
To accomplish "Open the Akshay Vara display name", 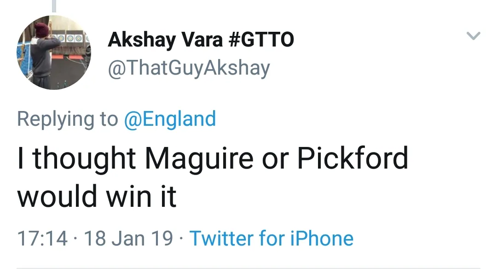I will pyautogui.click(x=167, y=40).
